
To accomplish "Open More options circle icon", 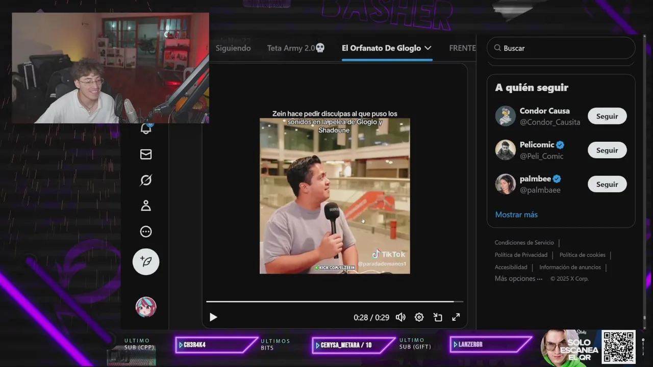I will point(146,232).
